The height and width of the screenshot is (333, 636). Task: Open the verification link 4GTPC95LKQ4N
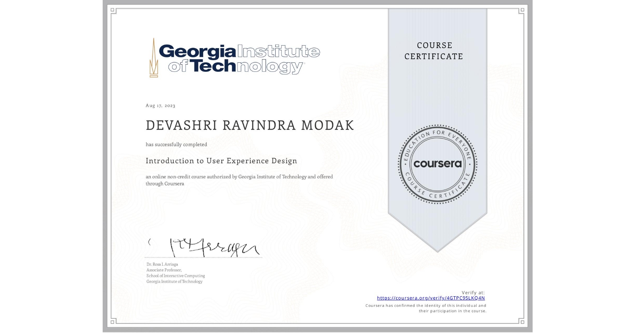[x=431, y=298]
